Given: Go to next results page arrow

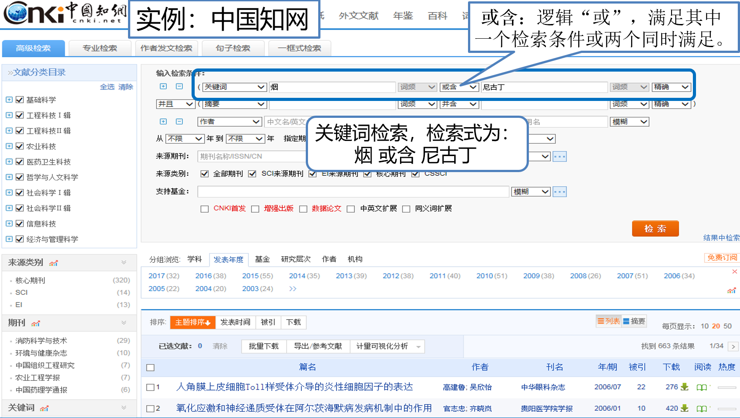Looking at the screenshot, I should 733,346.
